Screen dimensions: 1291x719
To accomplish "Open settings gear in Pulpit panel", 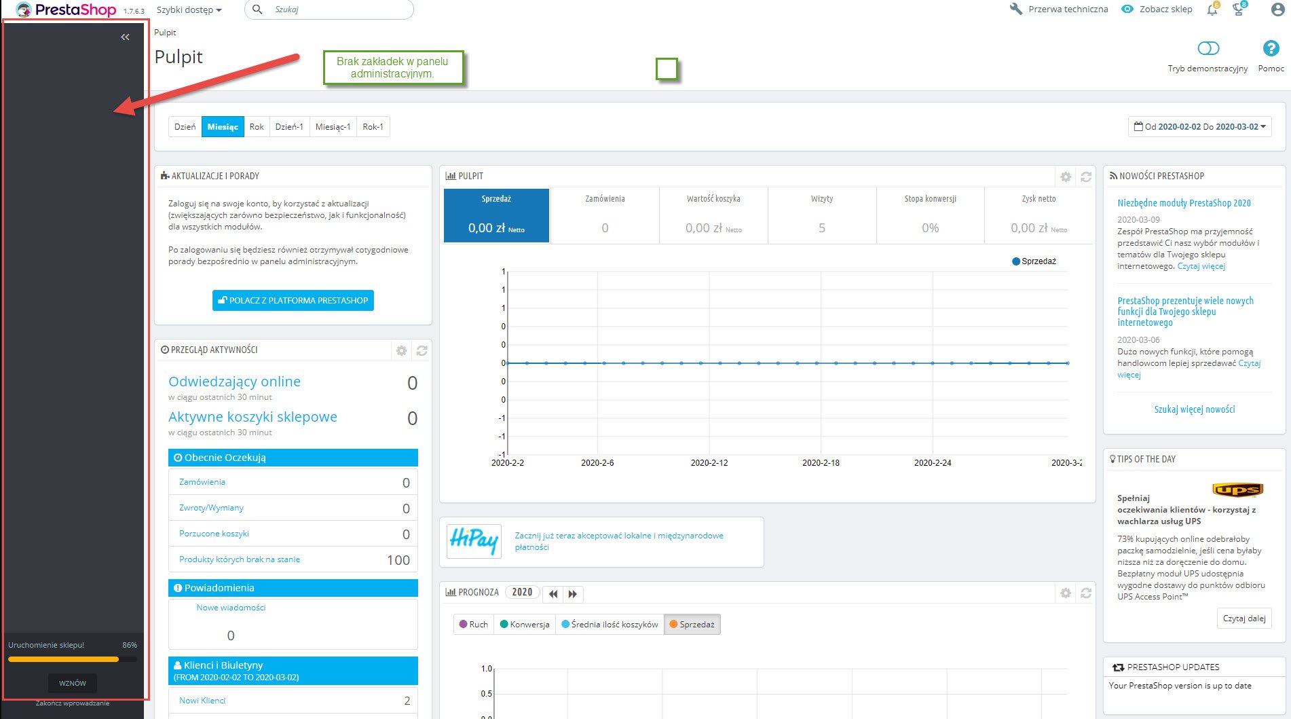I will click(x=1066, y=177).
